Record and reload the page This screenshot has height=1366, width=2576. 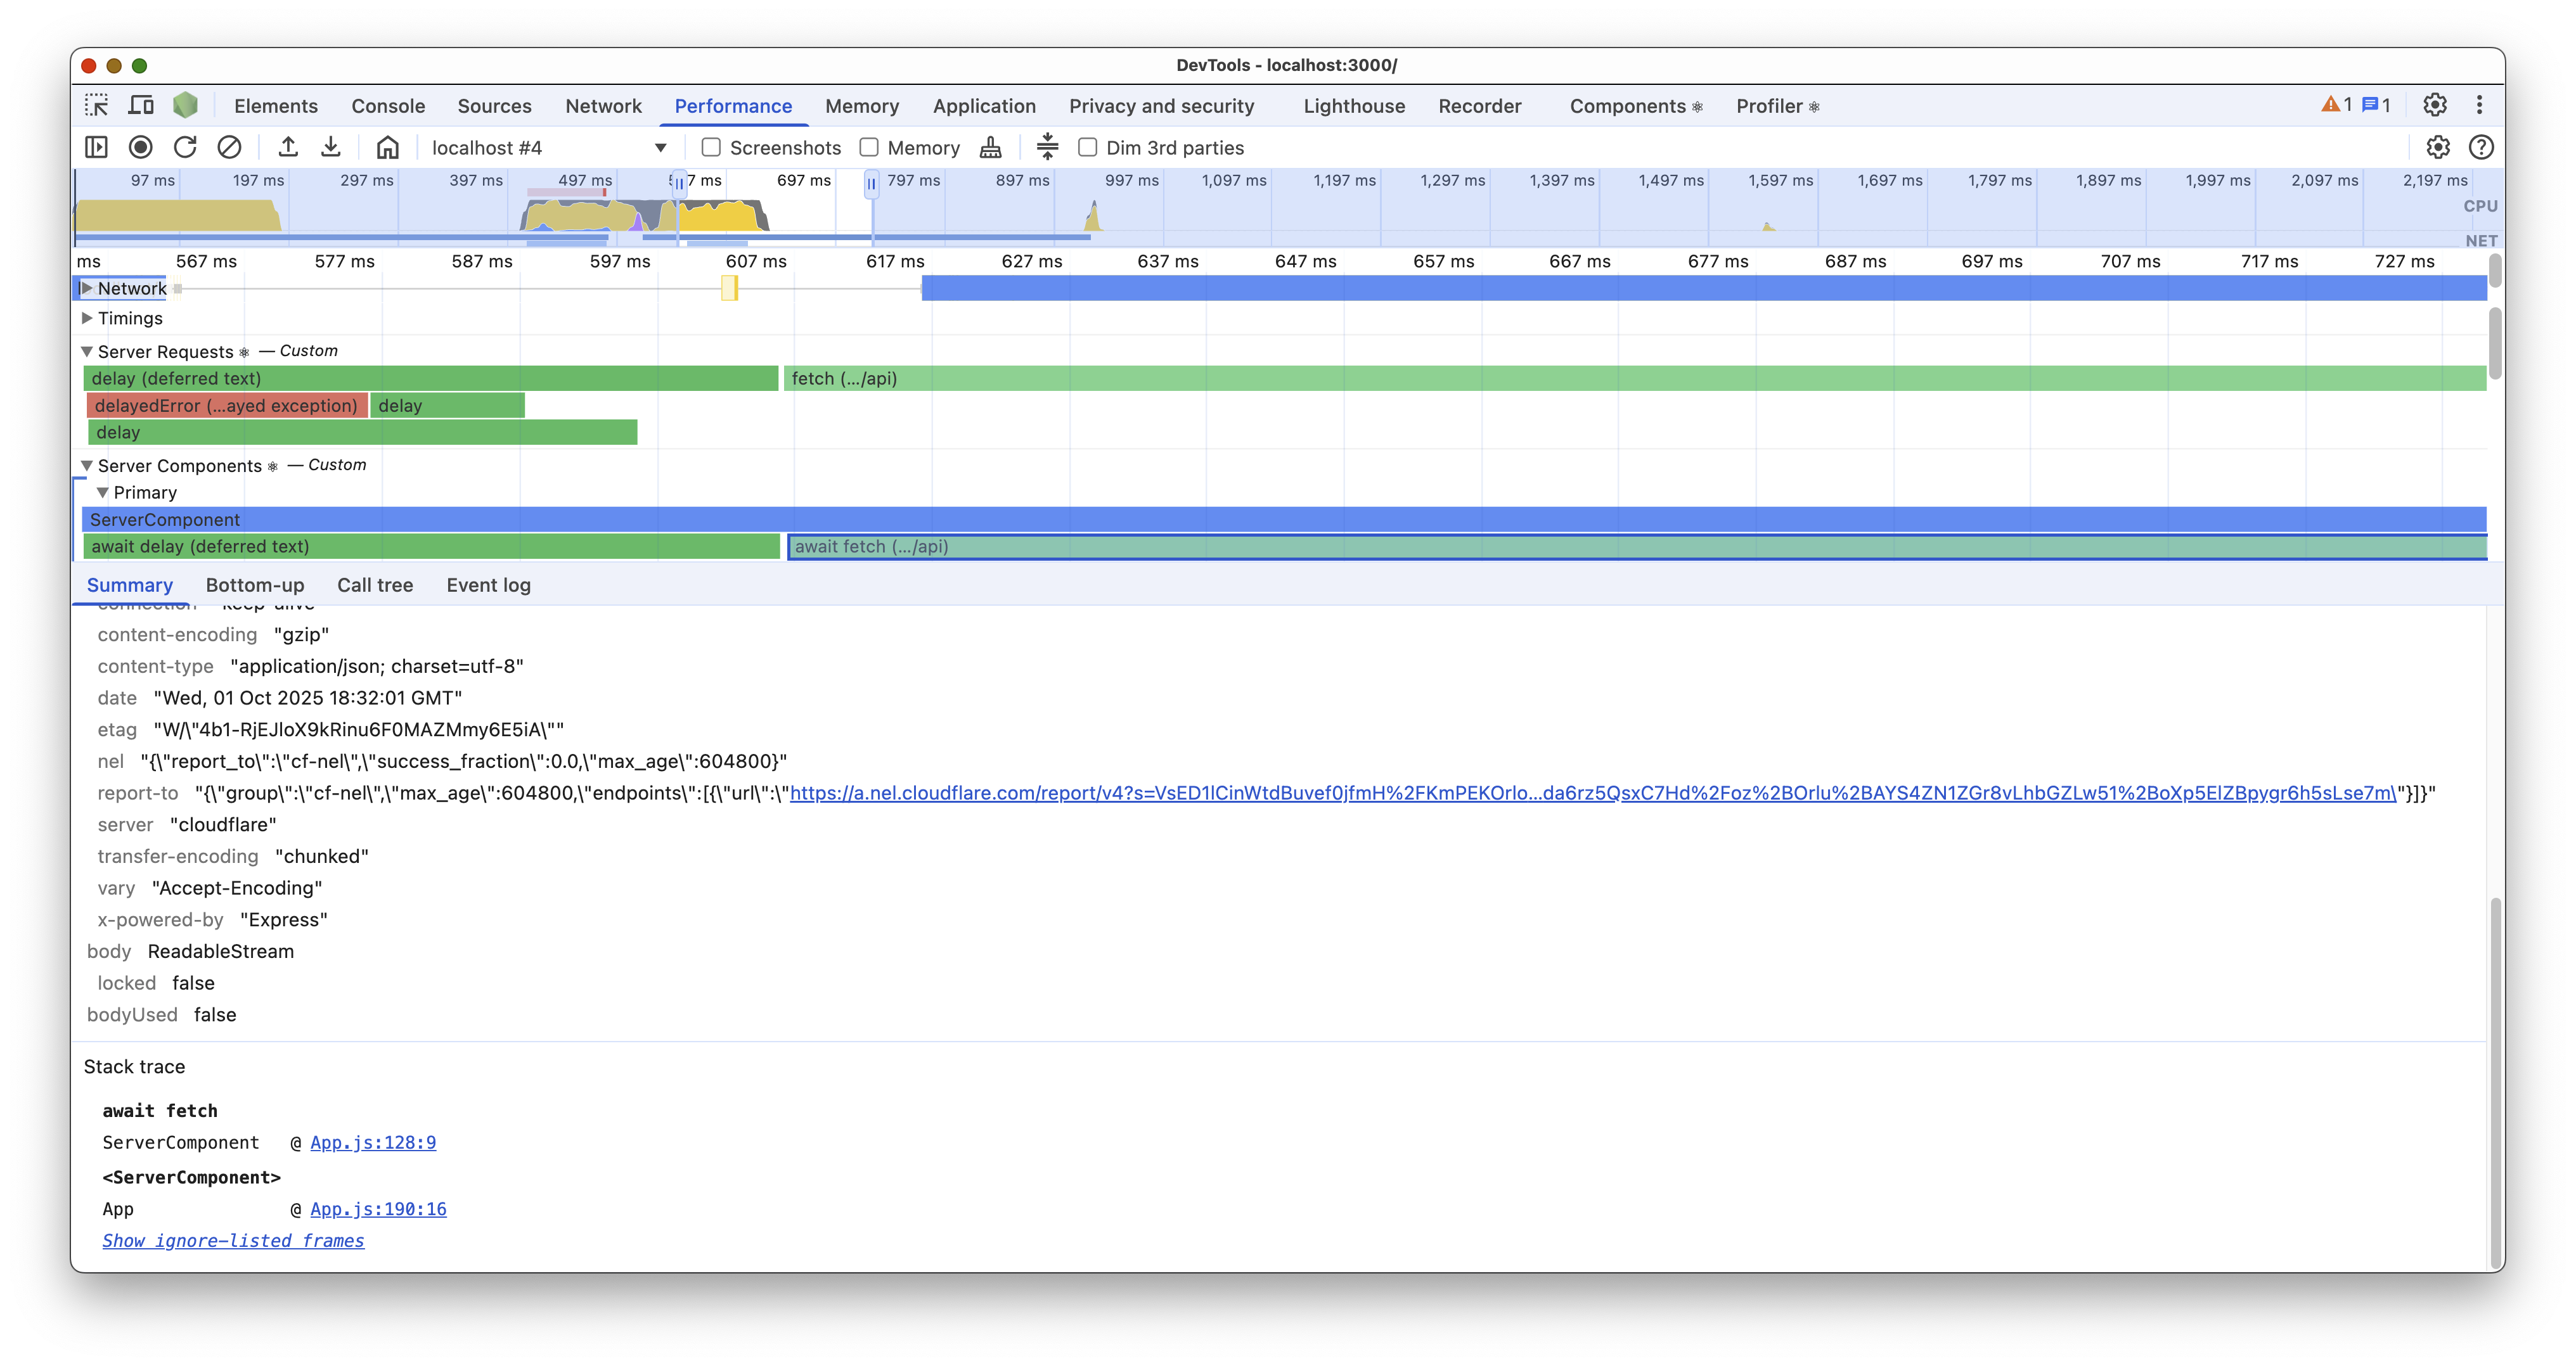click(x=185, y=147)
